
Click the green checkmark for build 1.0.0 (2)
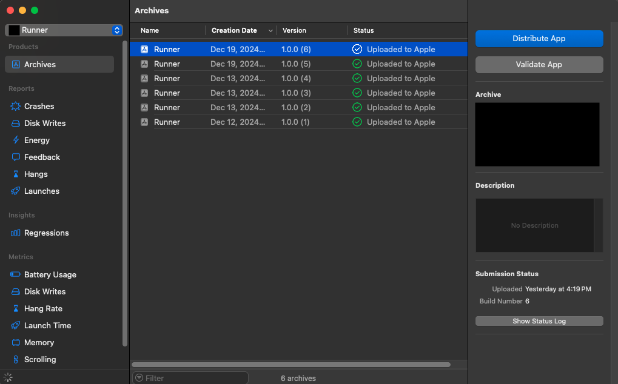tap(357, 107)
